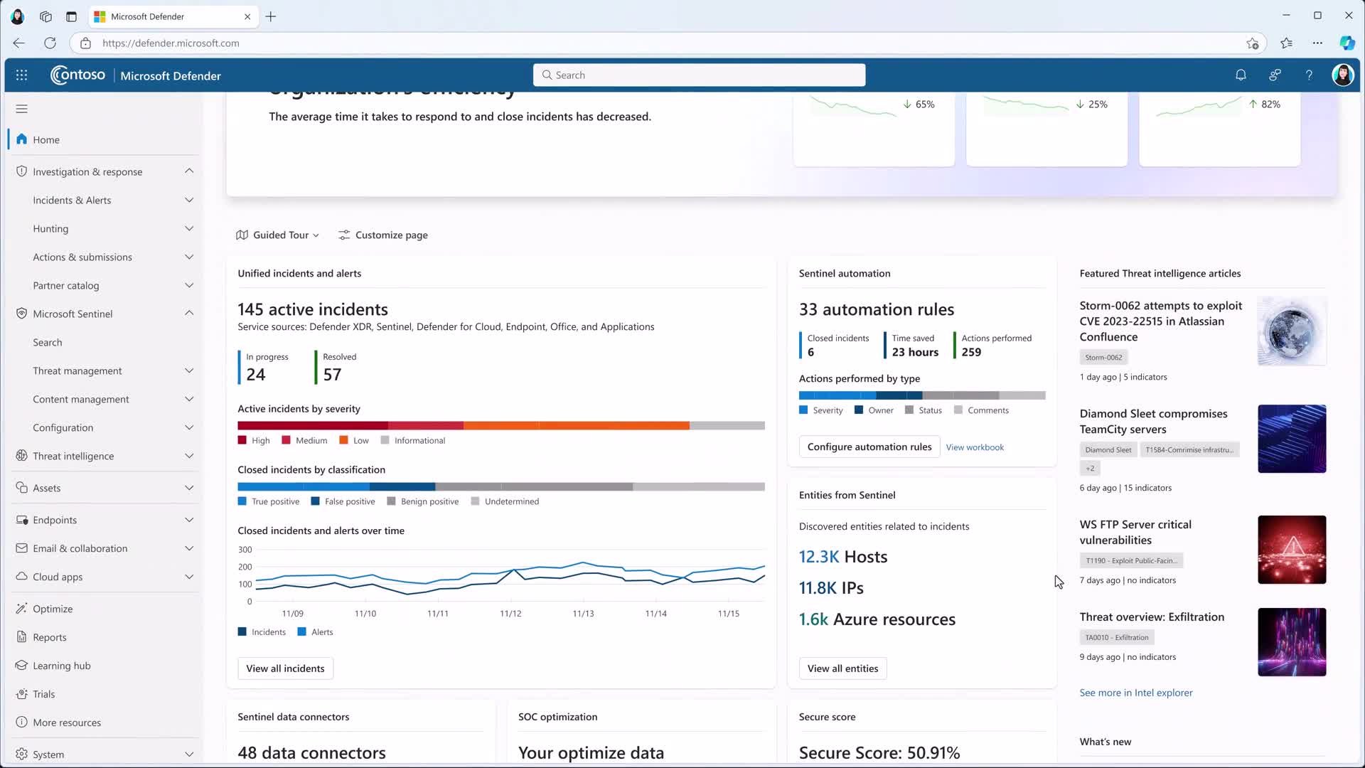Click the True positive legend swatch
Screen dimensions: 1365x768
click(242, 501)
